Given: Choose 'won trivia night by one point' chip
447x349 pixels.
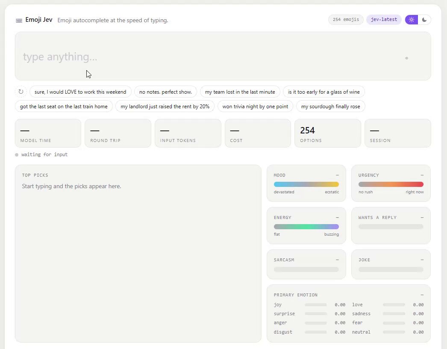Looking at the screenshot, I should point(255,106).
